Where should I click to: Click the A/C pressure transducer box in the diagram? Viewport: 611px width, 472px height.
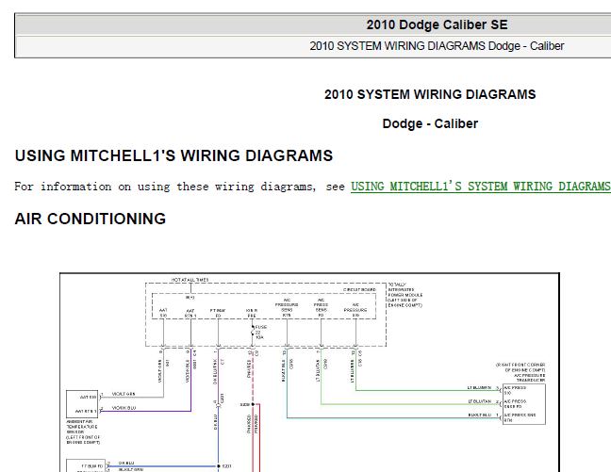pyautogui.click(x=524, y=404)
